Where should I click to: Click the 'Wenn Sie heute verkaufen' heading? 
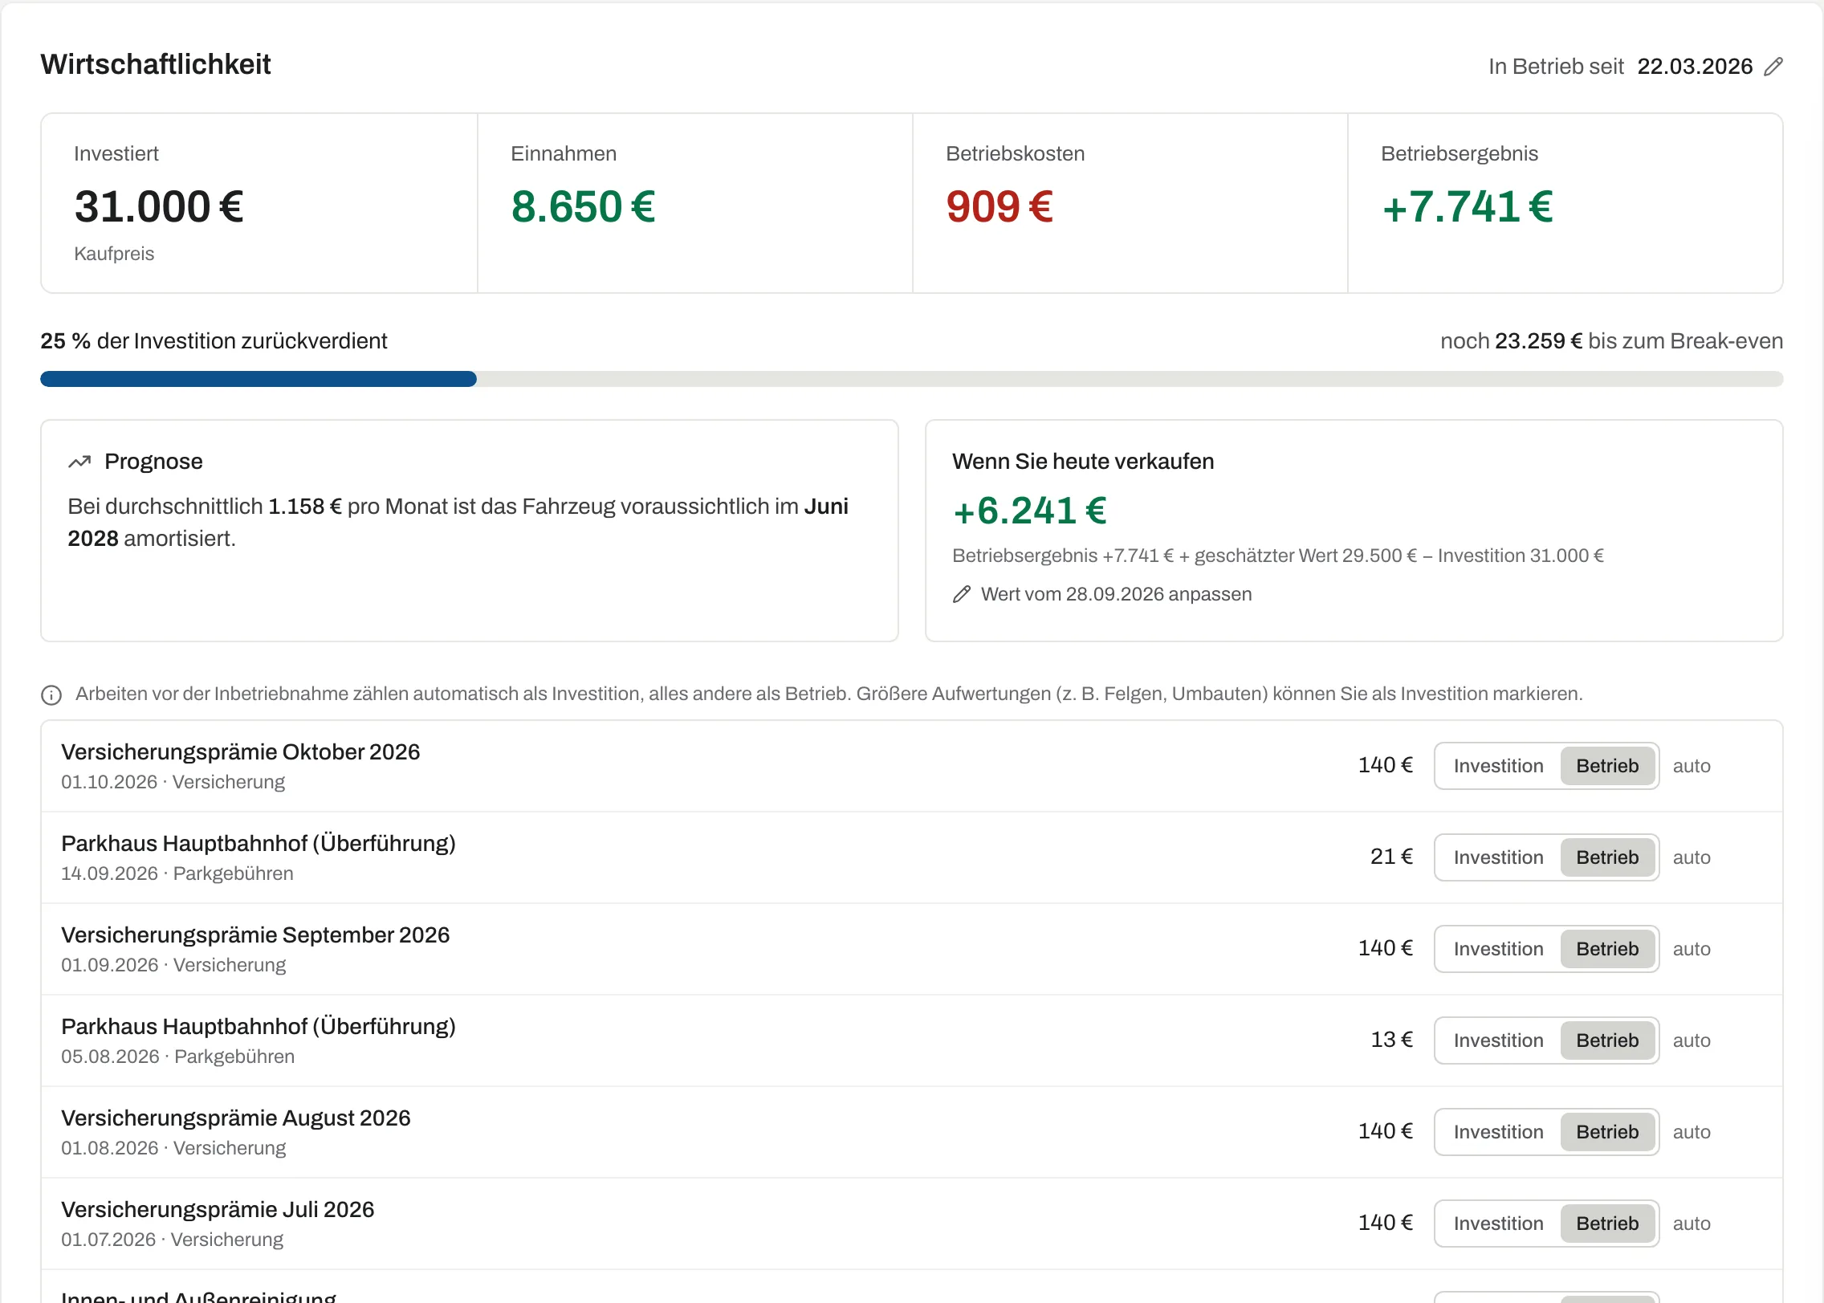[1083, 462]
